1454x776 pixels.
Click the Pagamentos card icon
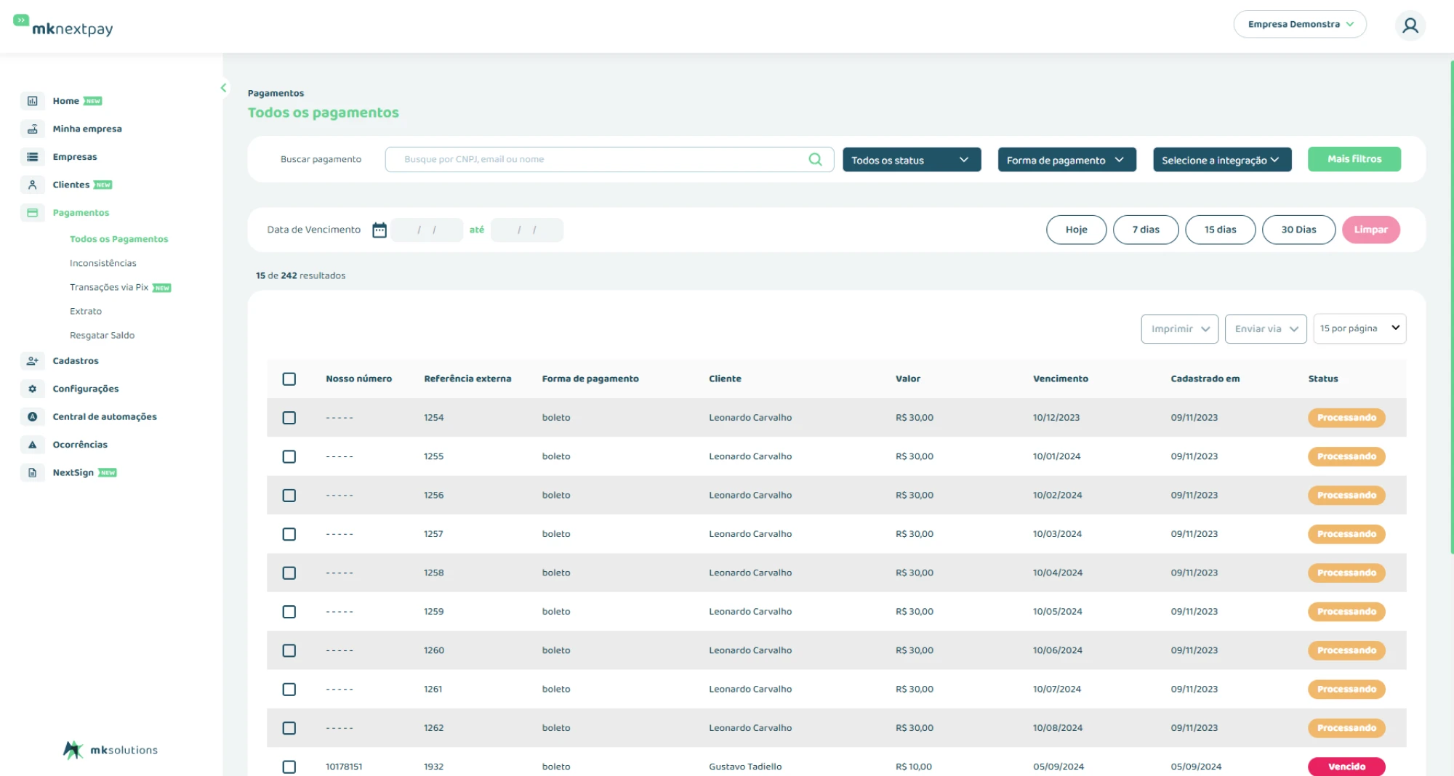click(x=32, y=213)
